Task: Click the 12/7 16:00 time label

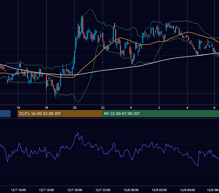Action: 18,190
